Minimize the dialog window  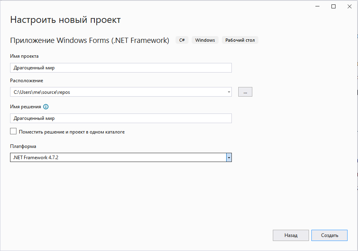[317, 6]
